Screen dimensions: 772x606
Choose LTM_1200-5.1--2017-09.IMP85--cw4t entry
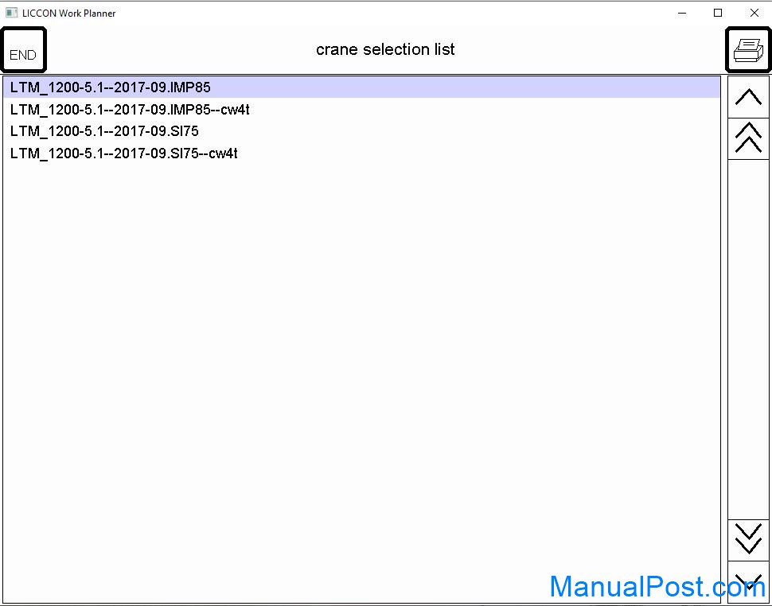point(362,109)
